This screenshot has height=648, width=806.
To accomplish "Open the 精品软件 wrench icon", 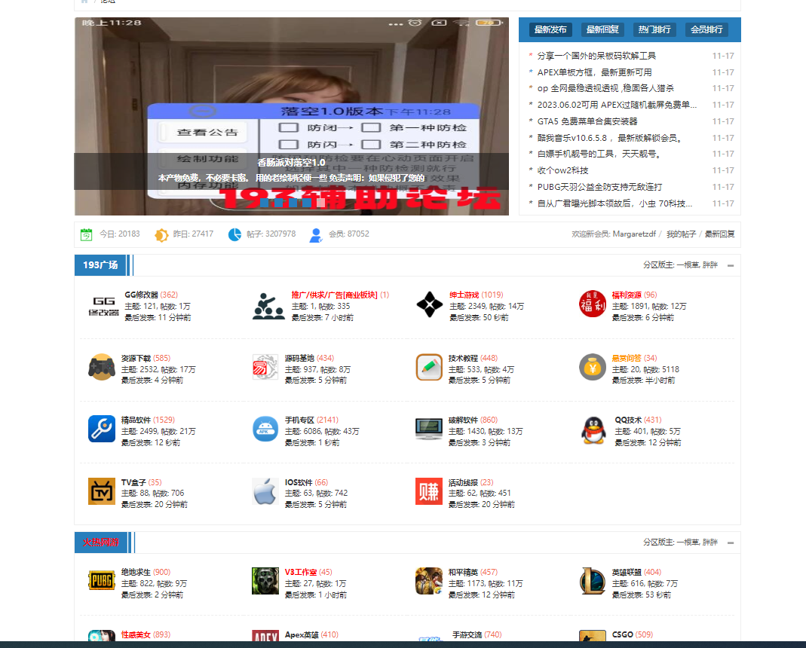I will pos(102,429).
